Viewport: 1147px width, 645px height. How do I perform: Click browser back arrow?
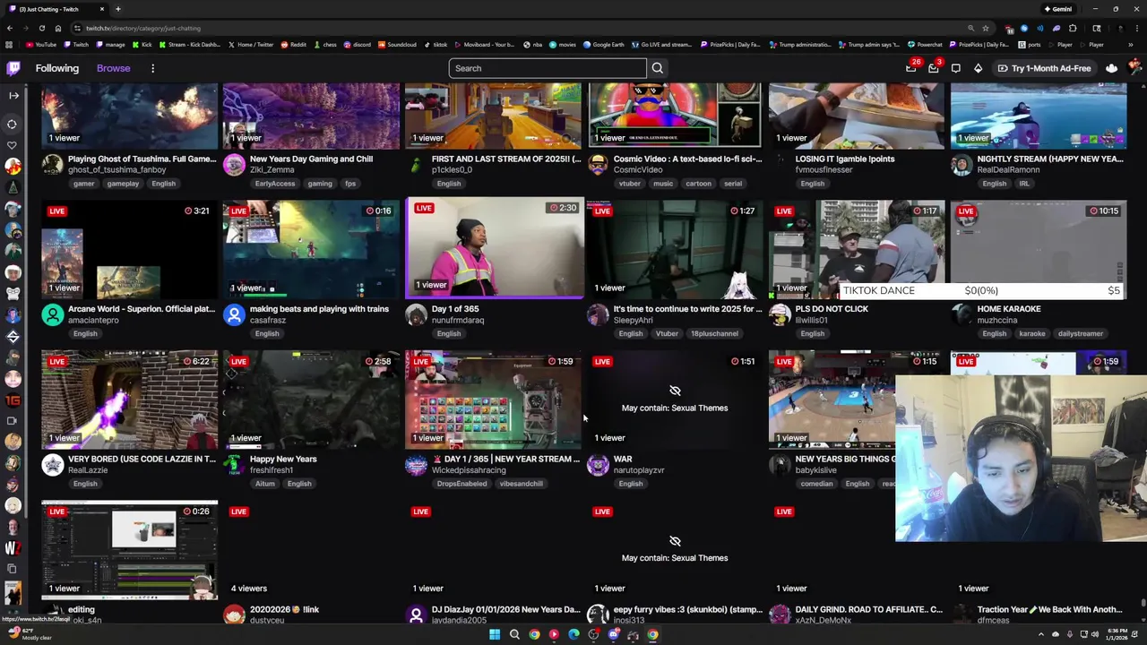pos(9,28)
